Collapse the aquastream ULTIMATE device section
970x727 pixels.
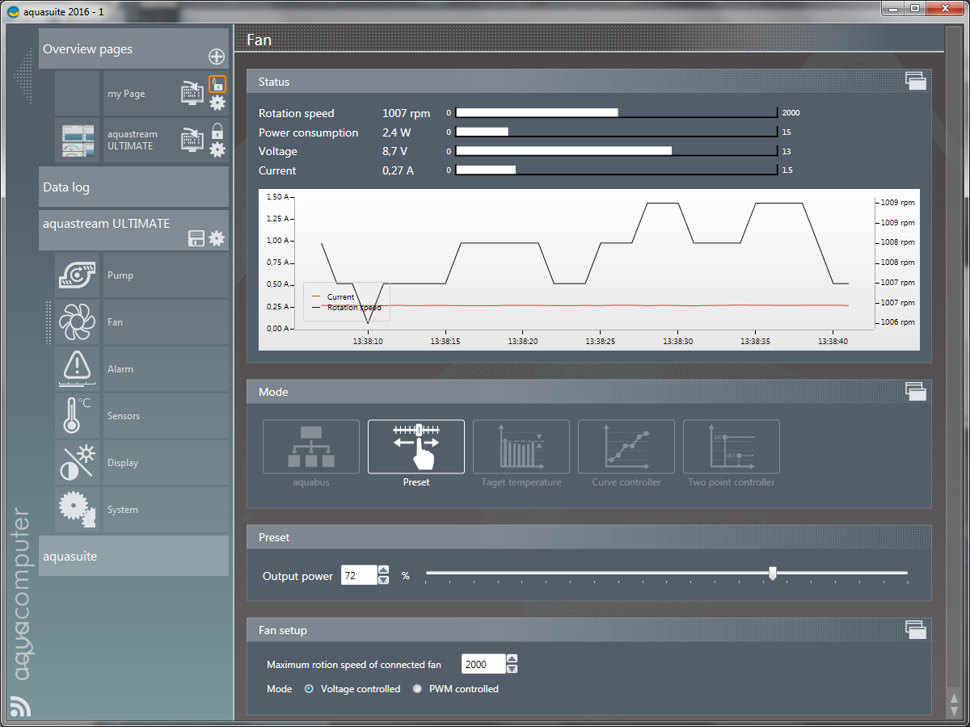[134, 230]
